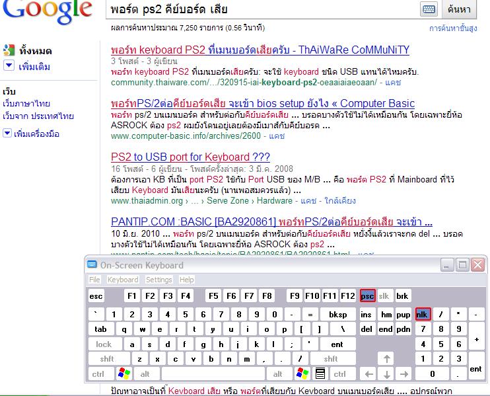The width and height of the screenshot is (490, 396).
Task: Toggle the left ctrl key
Action: [x=101, y=374]
